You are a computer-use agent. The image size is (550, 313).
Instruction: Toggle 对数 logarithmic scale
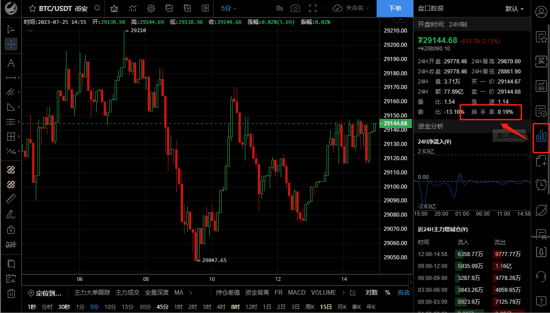pos(372,293)
